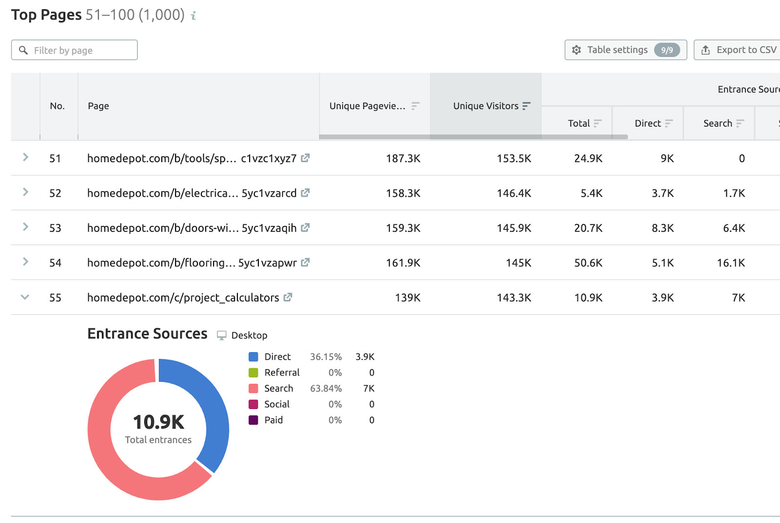Sort by Direct entrances icon
Screen dimensions: 780x523
tap(669, 124)
